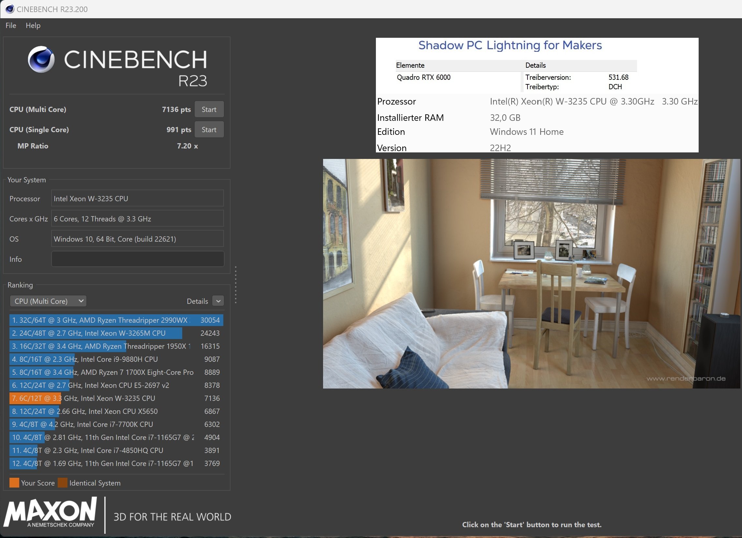Open the Help menu
Screen dimensions: 742x538
[x=33, y=25]
